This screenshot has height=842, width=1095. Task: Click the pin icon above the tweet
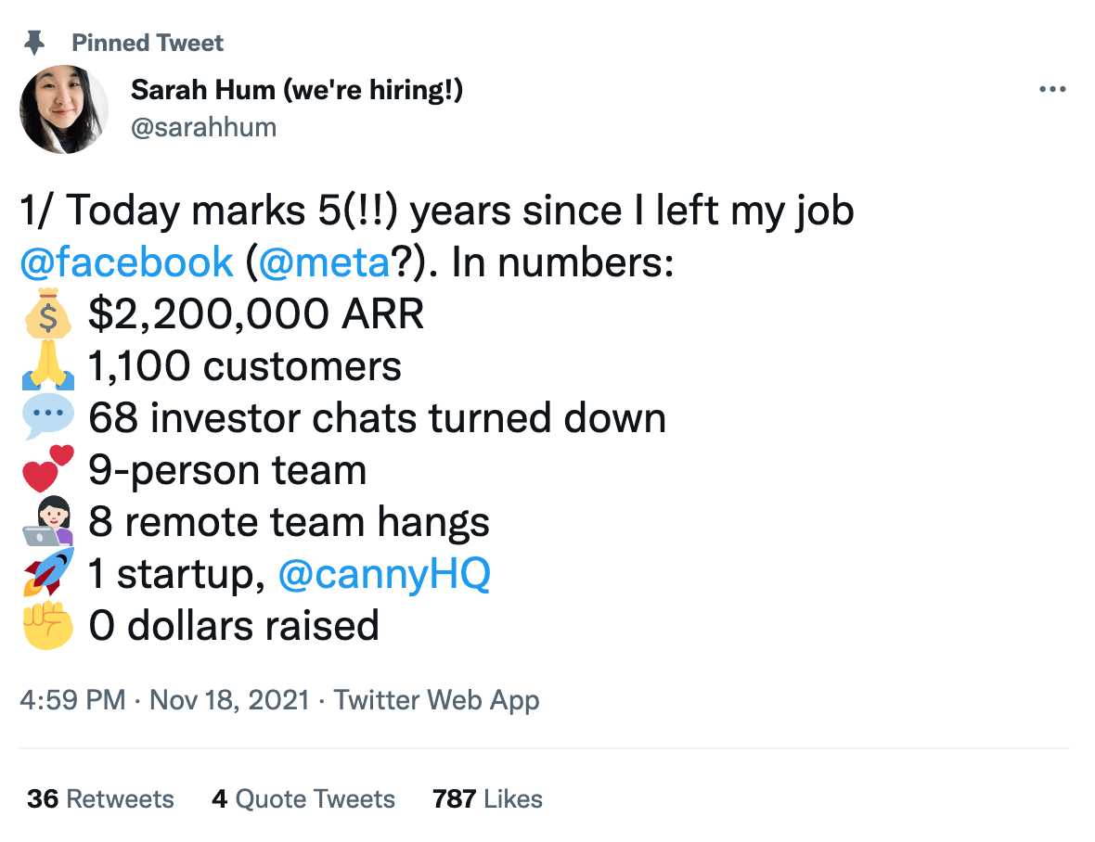click(x=35, y=41)
